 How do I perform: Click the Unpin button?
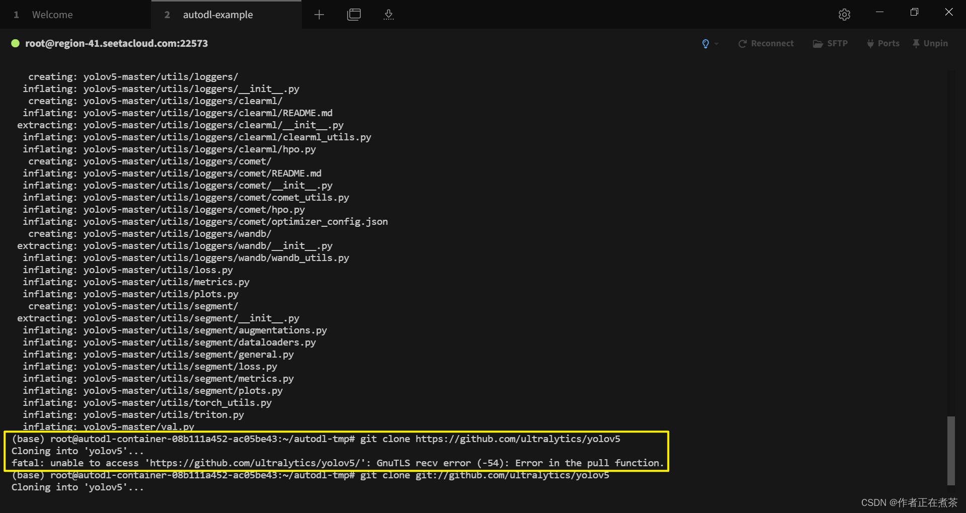[930, 44]
